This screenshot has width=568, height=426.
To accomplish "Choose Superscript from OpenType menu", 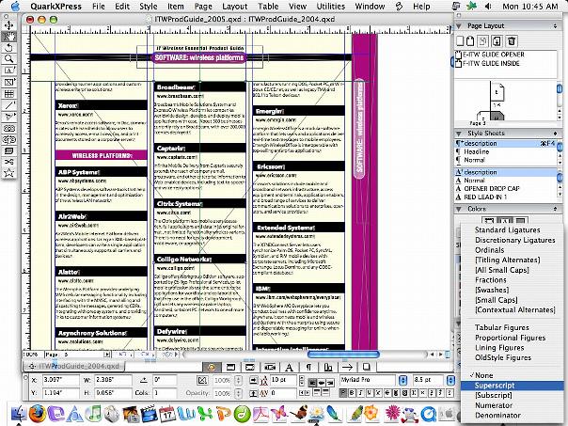I will (x=513, y=386).
